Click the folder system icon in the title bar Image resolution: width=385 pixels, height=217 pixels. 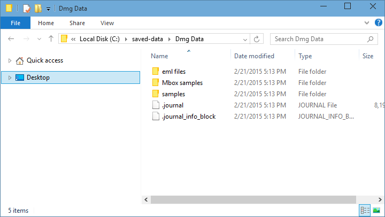click(9, 8)
